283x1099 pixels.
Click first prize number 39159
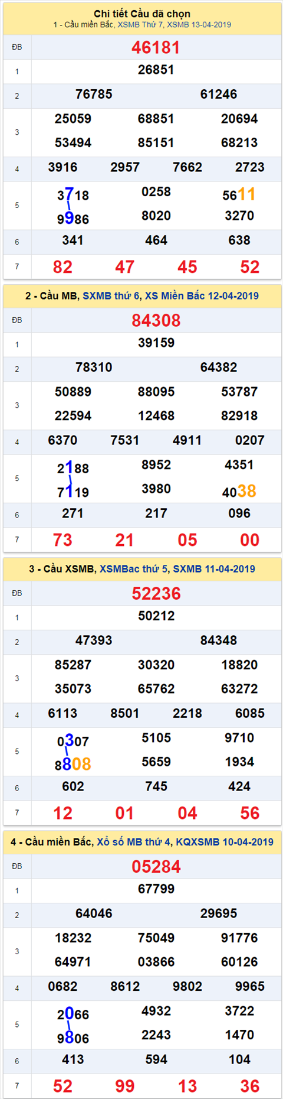click(156, 343)
